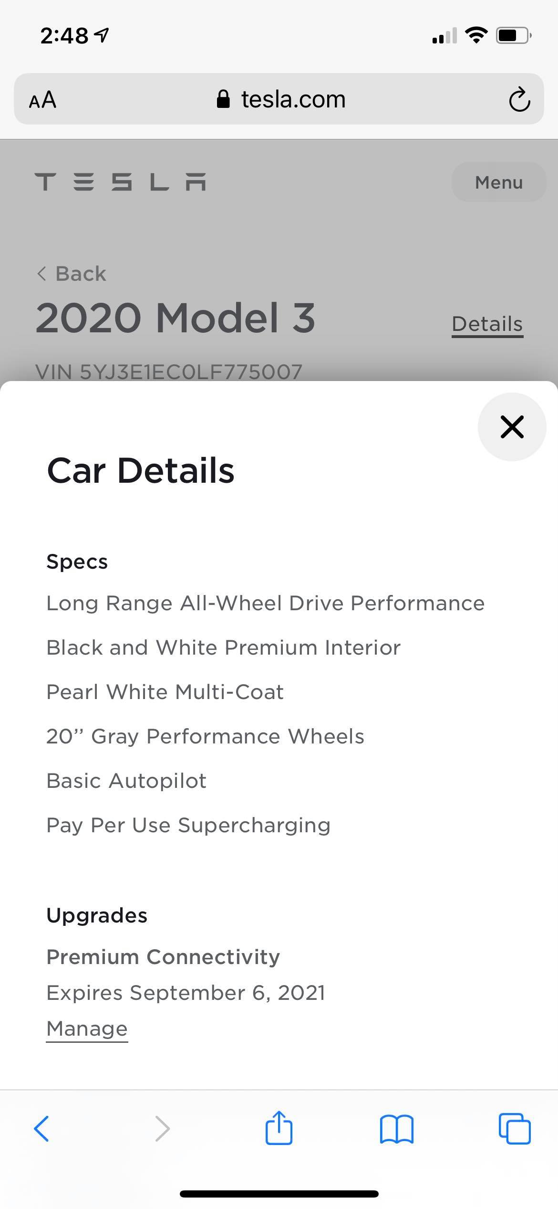This screenshot has width=558, height=1209.
Task: Tap the Premium Connectivity upgrade title
Action: [x=163, y=957]
